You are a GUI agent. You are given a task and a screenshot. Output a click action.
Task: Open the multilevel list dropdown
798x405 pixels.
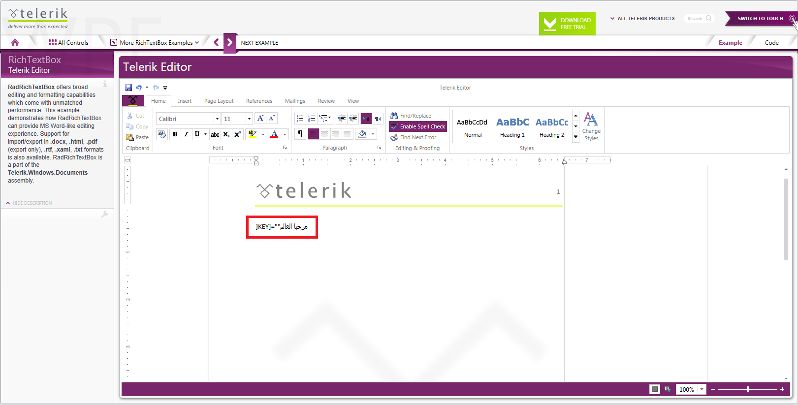(x=325, y=119)
